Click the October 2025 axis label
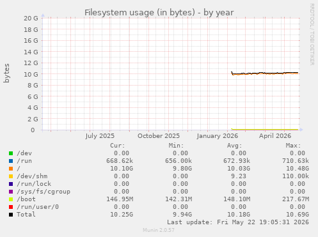The height and width of the screenshot is (237, 318). [159, 136]
